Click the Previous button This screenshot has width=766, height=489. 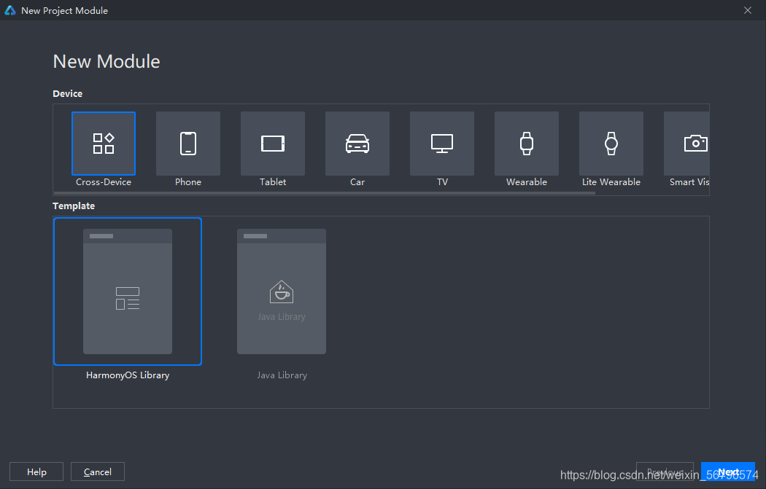pos(665,472)
